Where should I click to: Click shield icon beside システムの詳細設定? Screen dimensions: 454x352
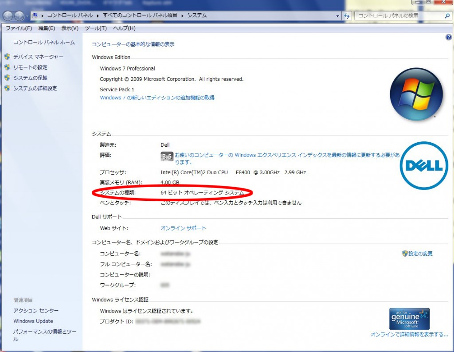[8, 88]
